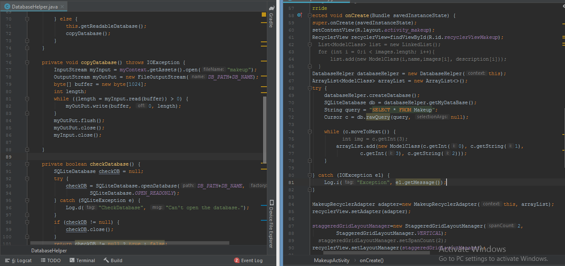Collapse the catch block at line 95
Viewport: 565px width, 266px height.
(x=28, y=200)
